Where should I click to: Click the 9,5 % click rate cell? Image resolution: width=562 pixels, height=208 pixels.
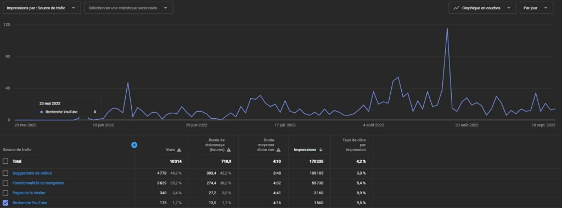click(x=361, y=203)
